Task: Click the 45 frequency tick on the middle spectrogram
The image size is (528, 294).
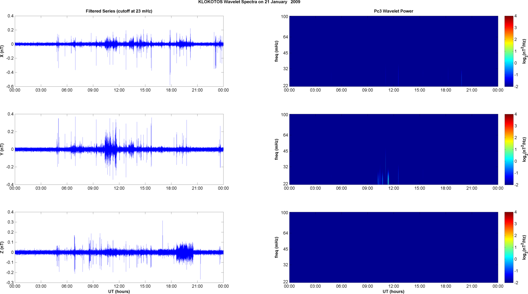Action: pos(285,151)
